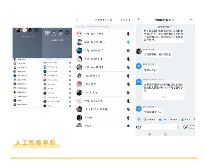Viewport: 204px width, 165px height.
Task: Toggle the muted microphone for 计网1901 殷健康
Action: [x=128, y=67]
